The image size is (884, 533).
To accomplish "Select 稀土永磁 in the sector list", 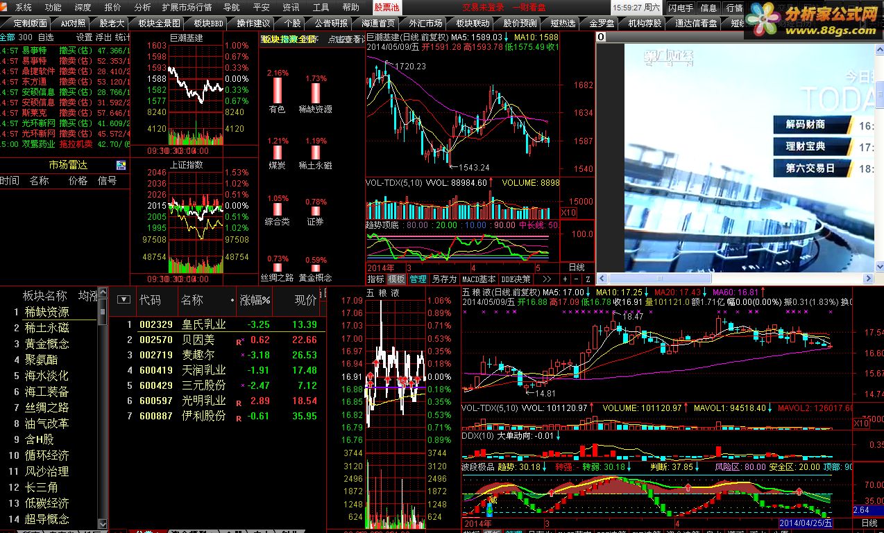I will [x=47, y=328].
